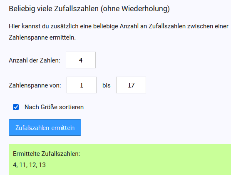The image size is (231, 175).
Task: Click the word 'bis' between range fields
Action: point(107,85)
